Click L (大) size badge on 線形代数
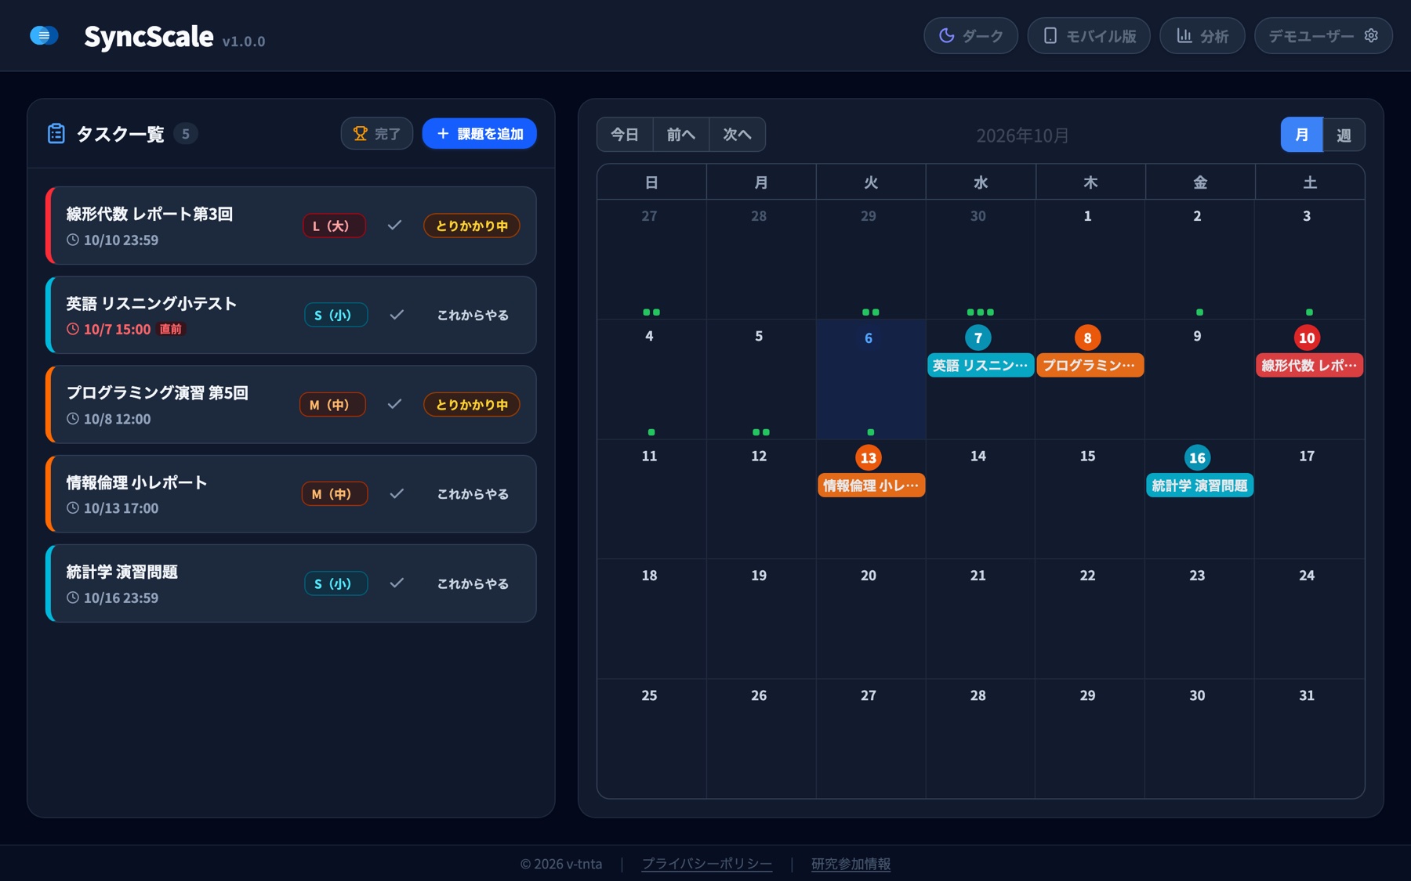This screenshot has height=881, width=1411. [334, 226]
